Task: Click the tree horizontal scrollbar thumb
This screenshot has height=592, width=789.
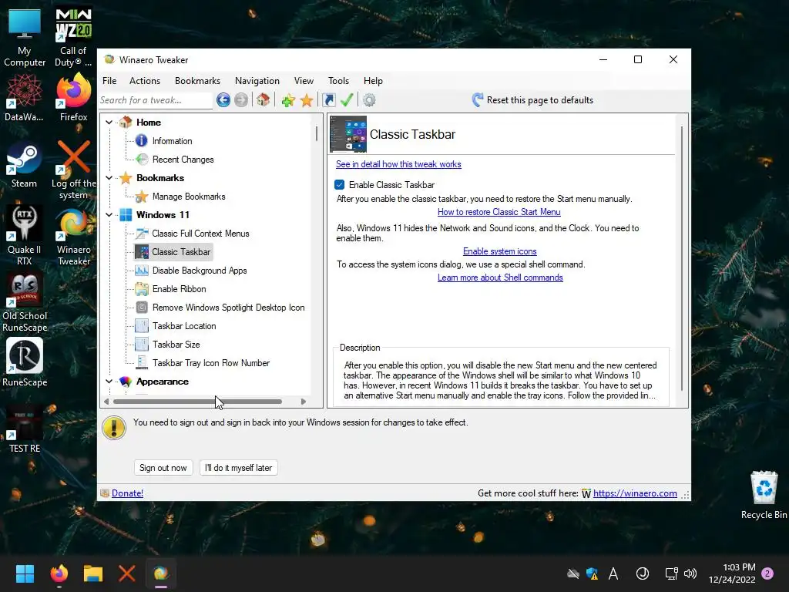Action: (197, 402)
